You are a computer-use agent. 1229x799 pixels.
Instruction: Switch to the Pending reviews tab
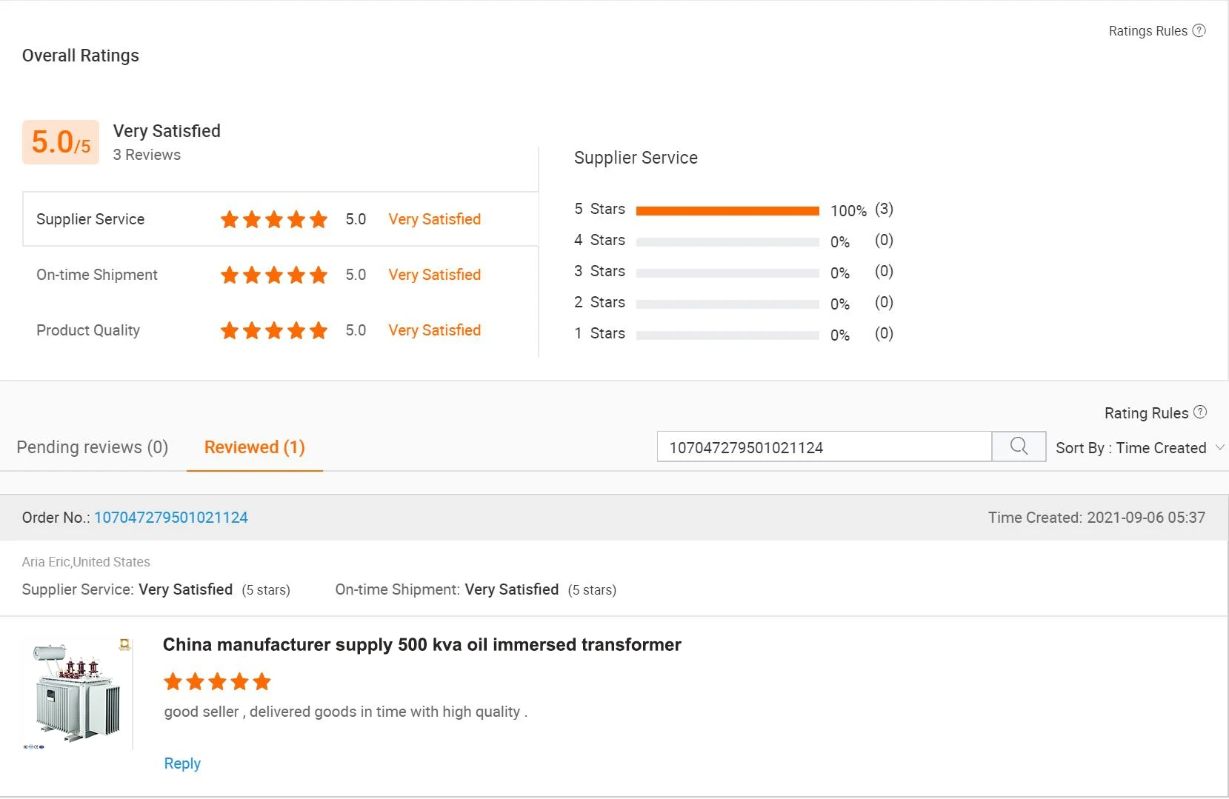coord(93,447)
